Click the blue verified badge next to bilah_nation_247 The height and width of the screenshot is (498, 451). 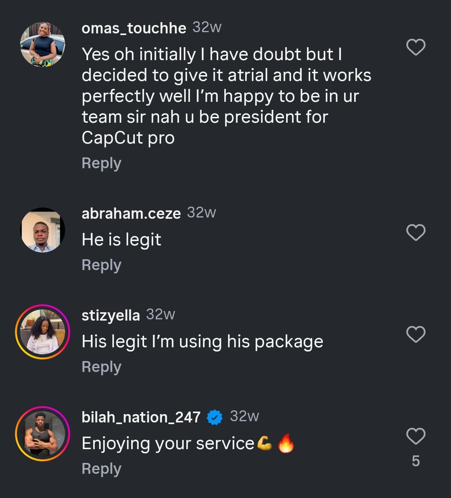point(214,416)
